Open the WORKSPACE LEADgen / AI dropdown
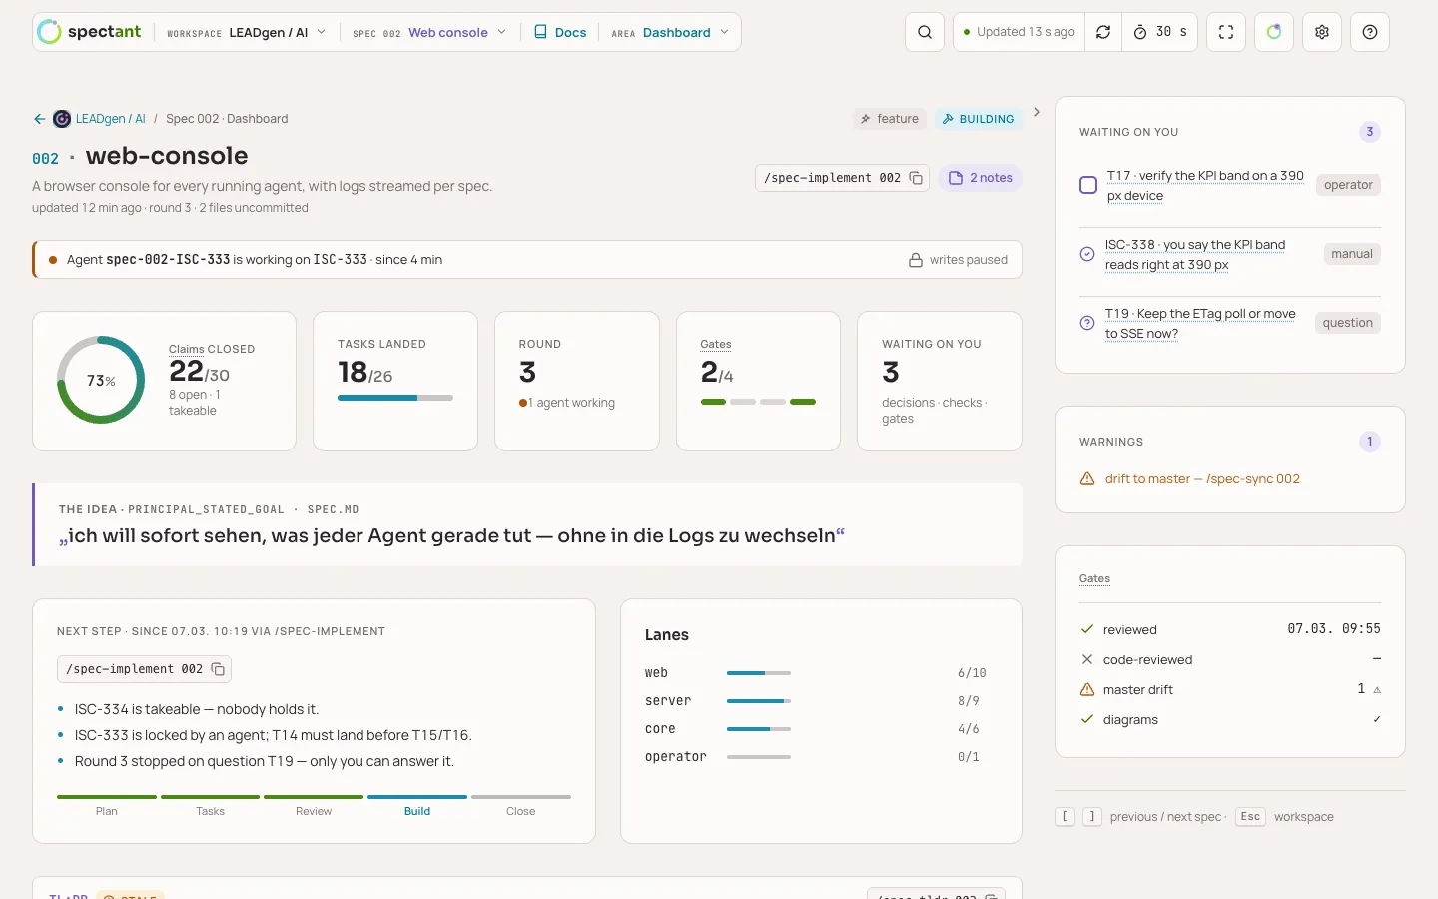The image size is (1438, 899). (x=247, y=32)
